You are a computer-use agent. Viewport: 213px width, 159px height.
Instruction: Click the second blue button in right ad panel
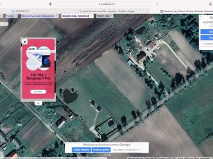pyautogui.click(x=207, y=37)
